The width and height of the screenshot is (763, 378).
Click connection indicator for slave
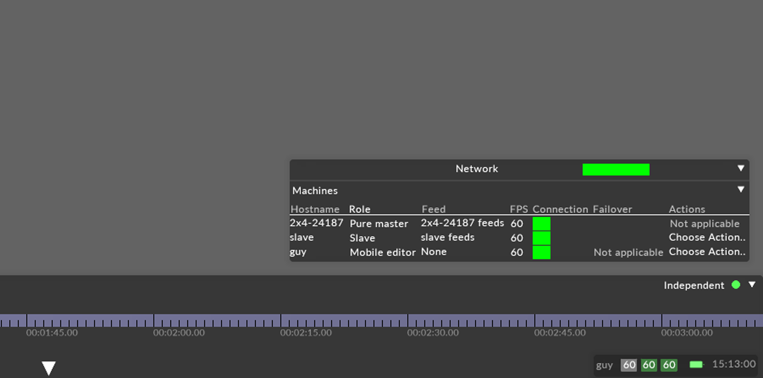(x=541, y=238)
